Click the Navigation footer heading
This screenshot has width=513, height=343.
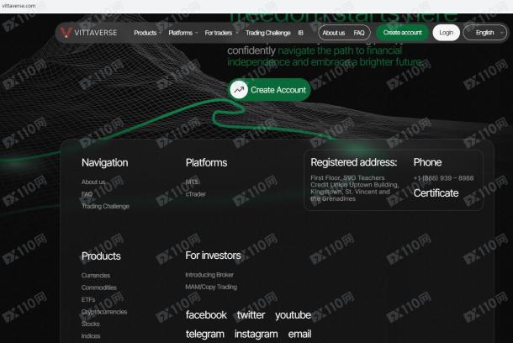(x=104, y=162)
